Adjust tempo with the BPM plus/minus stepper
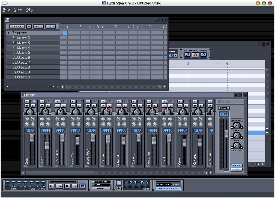 pyautogui.click(x=119, y=183)
